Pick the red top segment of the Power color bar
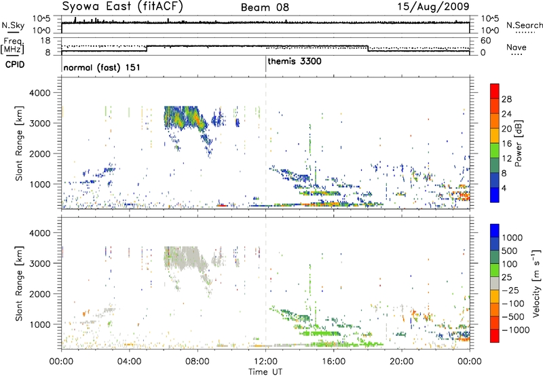 click(x=495, y=91)
